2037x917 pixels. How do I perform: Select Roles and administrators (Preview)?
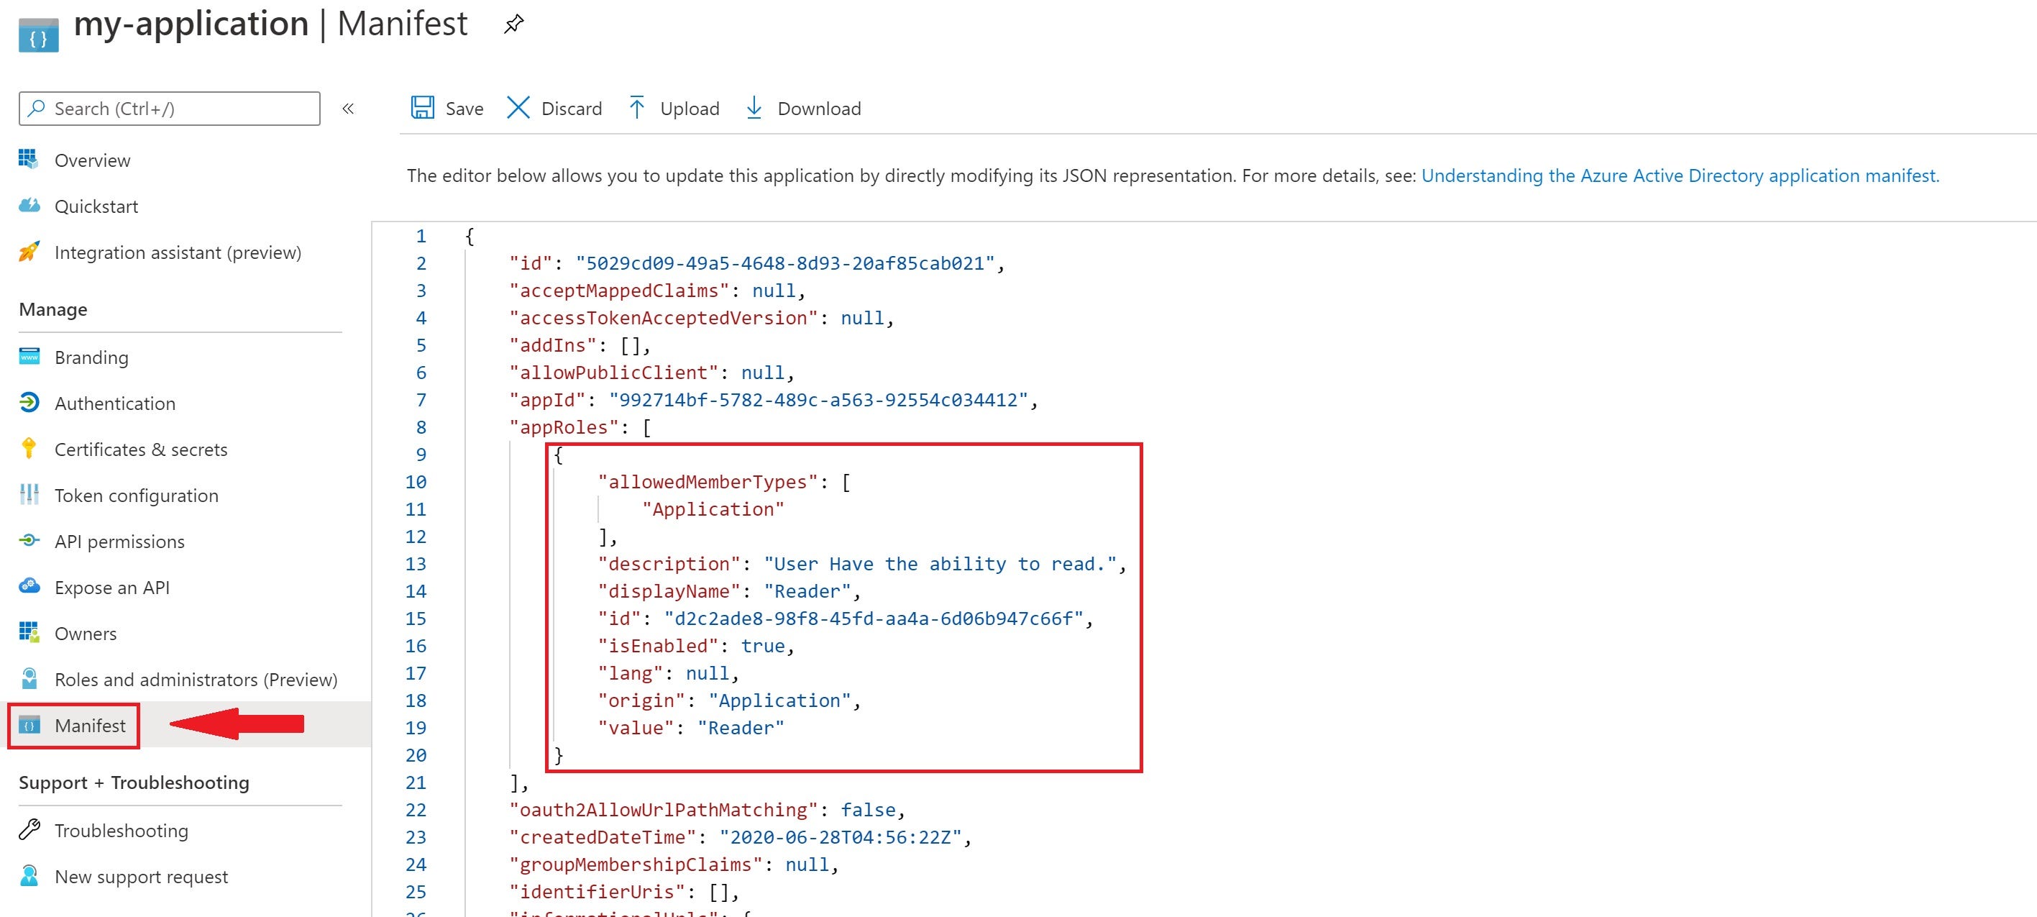[x=196, y=679]
